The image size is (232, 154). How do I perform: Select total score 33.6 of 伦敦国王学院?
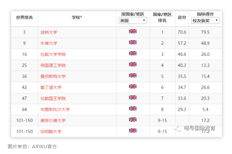(182, 99)
